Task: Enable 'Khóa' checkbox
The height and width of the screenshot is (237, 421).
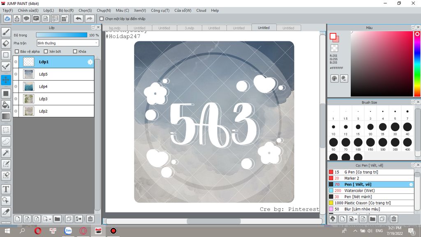Action: 75,51
